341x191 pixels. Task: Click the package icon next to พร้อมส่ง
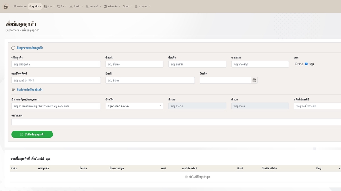click(x=105, y=6)
